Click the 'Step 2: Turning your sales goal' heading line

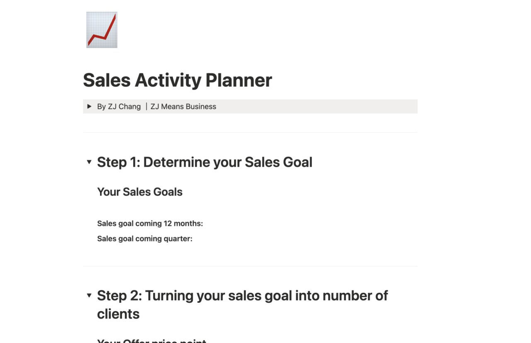click(x=242, y=296)
